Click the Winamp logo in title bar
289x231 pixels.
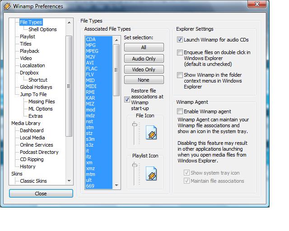(7, 6)
